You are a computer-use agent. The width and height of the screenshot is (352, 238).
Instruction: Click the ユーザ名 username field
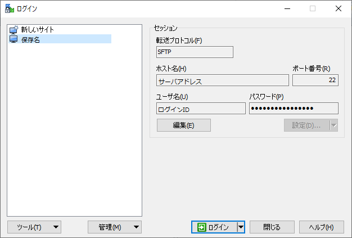(201, 108)
